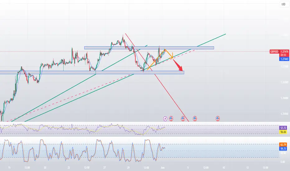Click the blue stochastic value 59.73

(283, 149)
